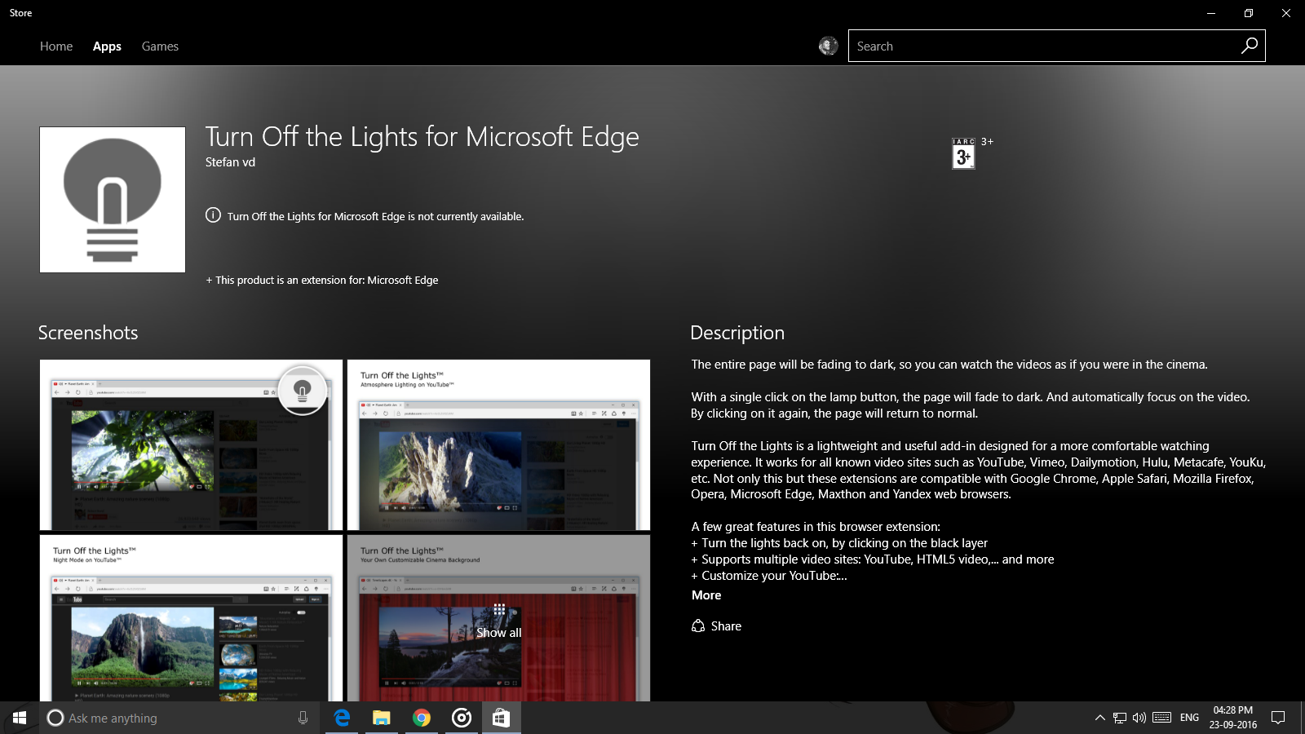
Task: Switch the ENG input language
Action: (x=1190, y=718)
